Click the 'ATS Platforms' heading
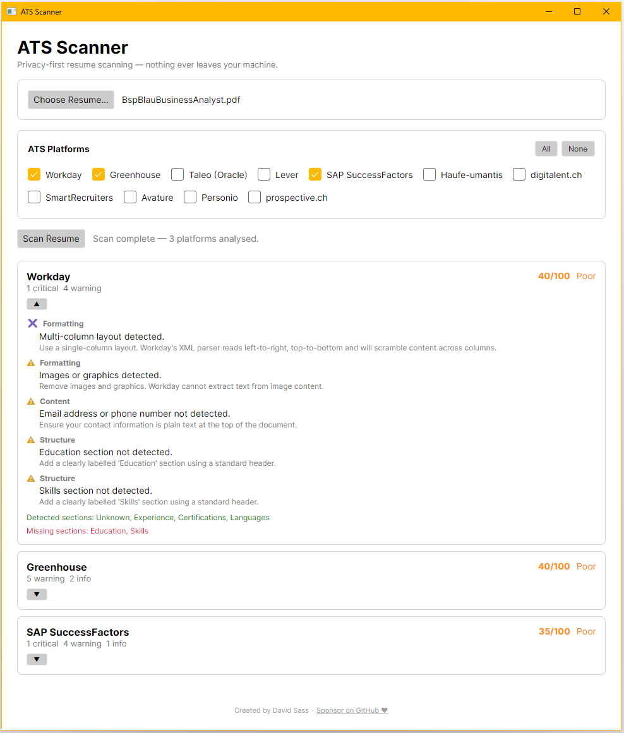The image size is (624, 733). (x=59, y=148)
